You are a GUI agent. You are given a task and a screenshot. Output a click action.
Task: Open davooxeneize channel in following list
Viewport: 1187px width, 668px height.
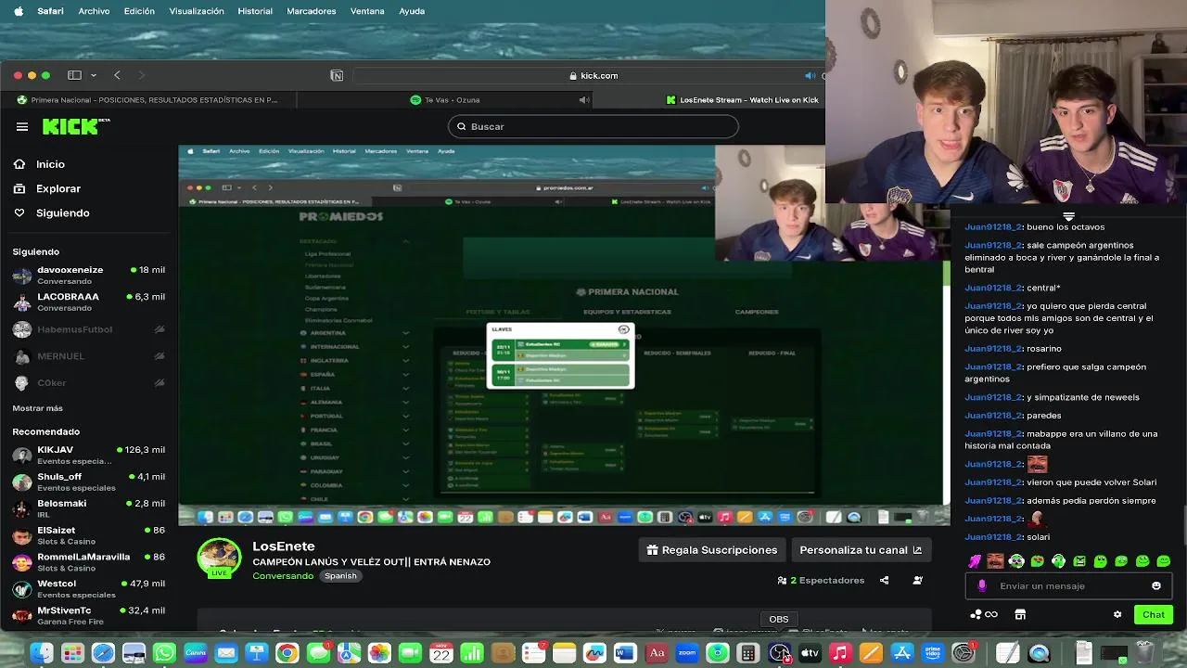tap(89, 275)
